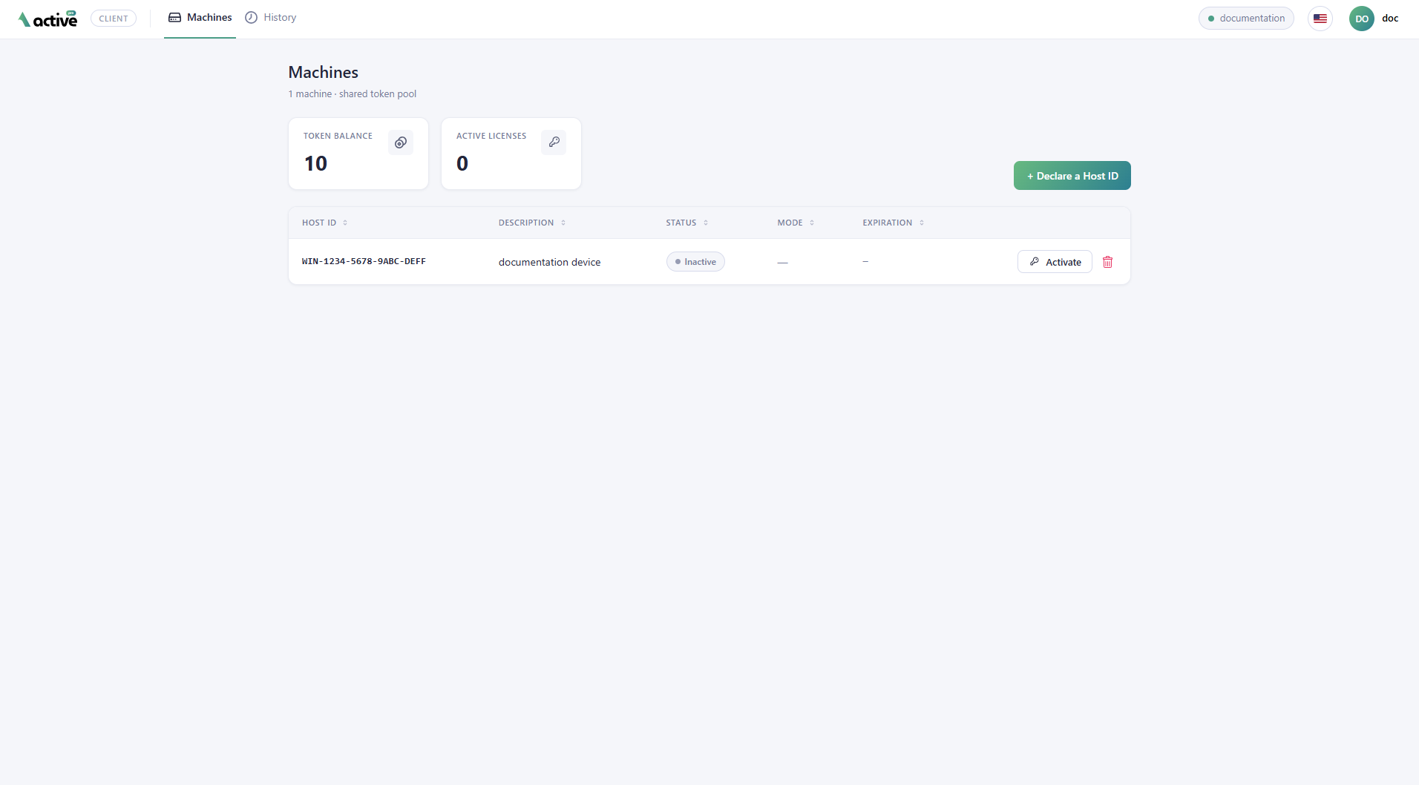Sort table by Mode column
Screen dimensions: 1419x785
tap(796, 223)
